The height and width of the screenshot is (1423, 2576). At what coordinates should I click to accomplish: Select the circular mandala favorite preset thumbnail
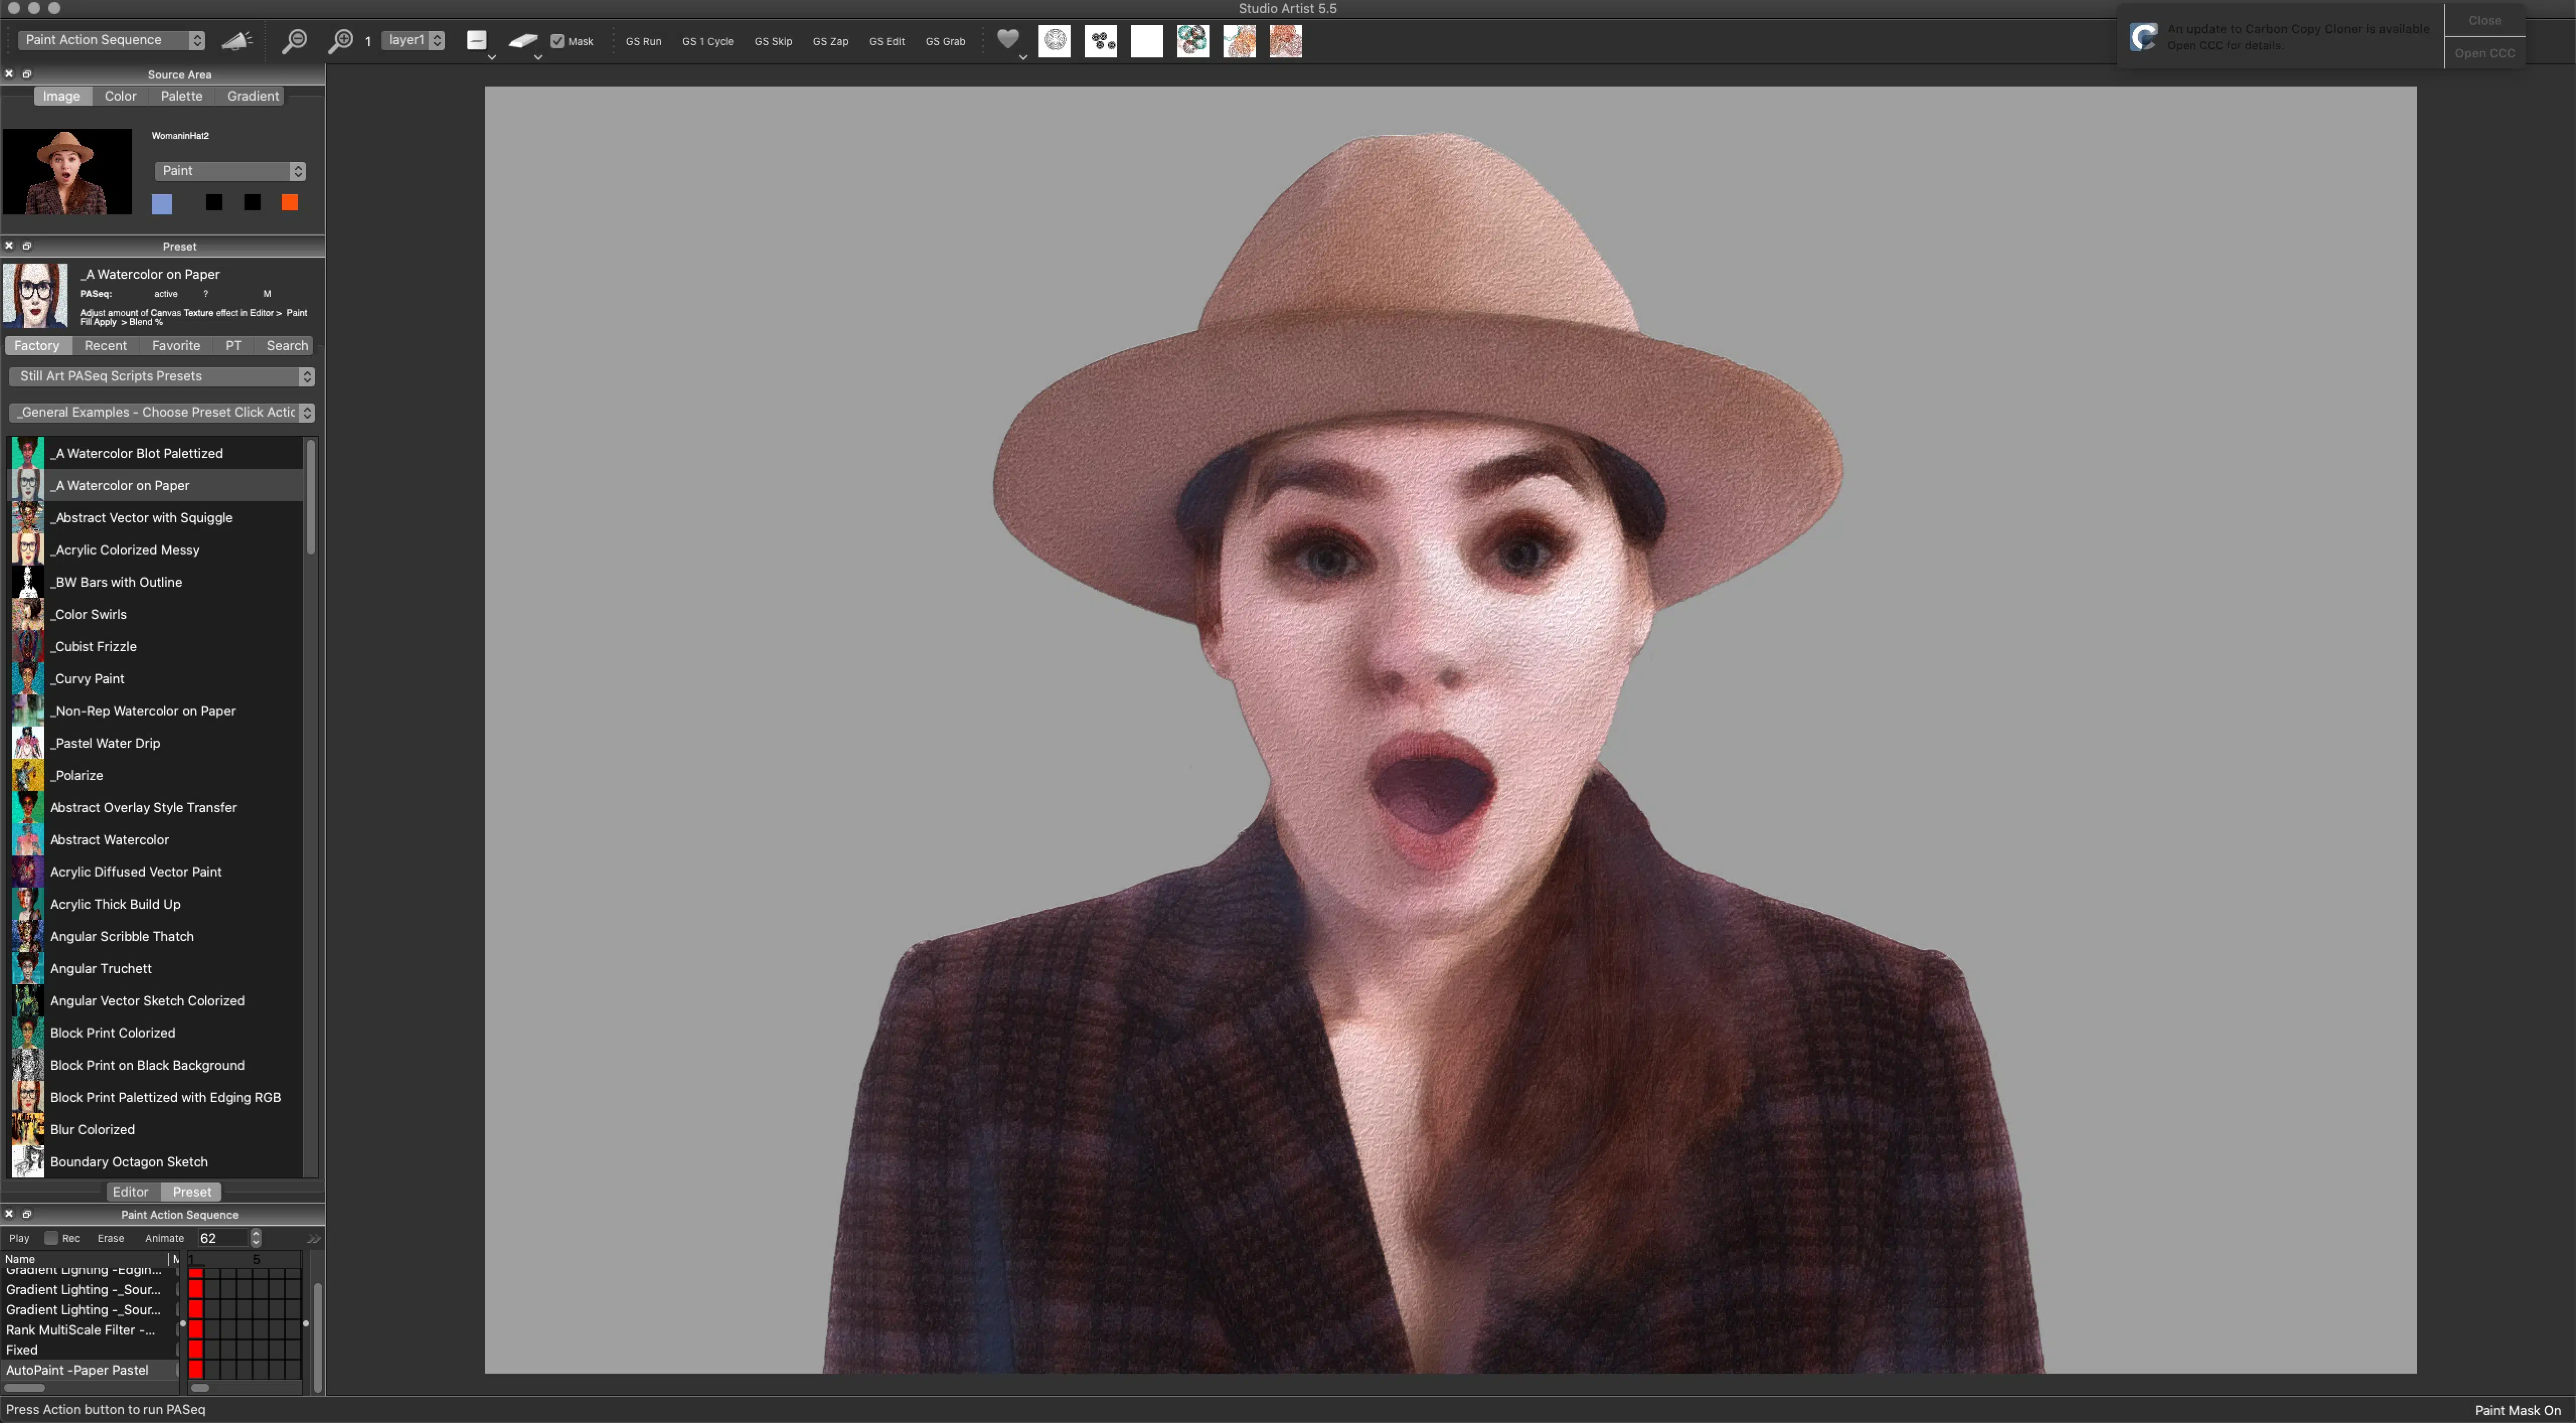pos(1055,41)
